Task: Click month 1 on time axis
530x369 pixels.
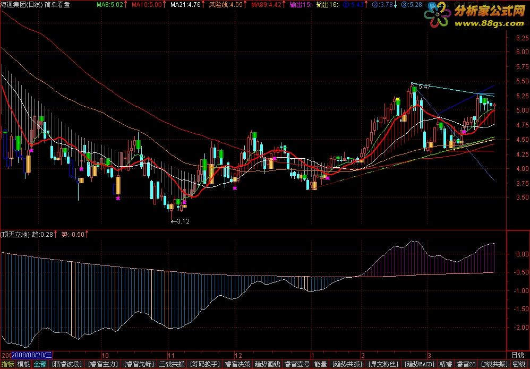Action: point(313,355)
